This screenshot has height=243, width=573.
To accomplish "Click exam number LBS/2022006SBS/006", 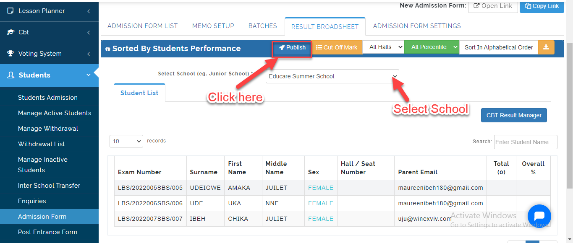I will 150,203.
